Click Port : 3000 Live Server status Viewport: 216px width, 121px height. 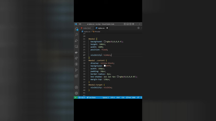pos(131,97)
